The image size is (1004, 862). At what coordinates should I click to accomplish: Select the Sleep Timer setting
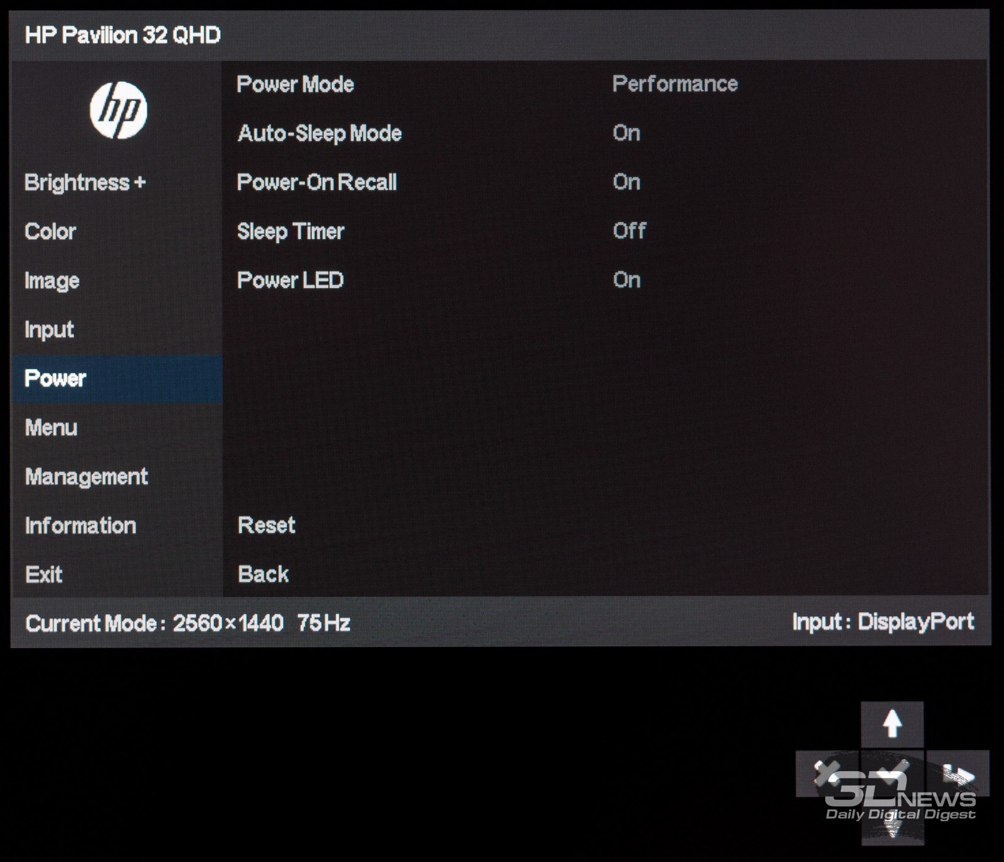coord(291,231)
